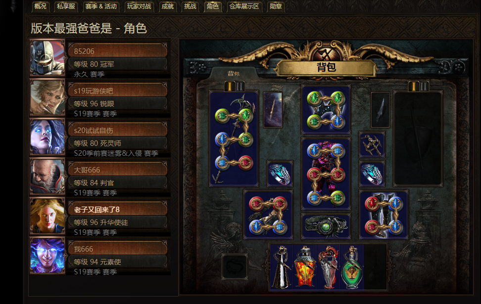Screen dimensions: 481x304
Task: Click the amulet item slot
Action: tap(372, 145)
